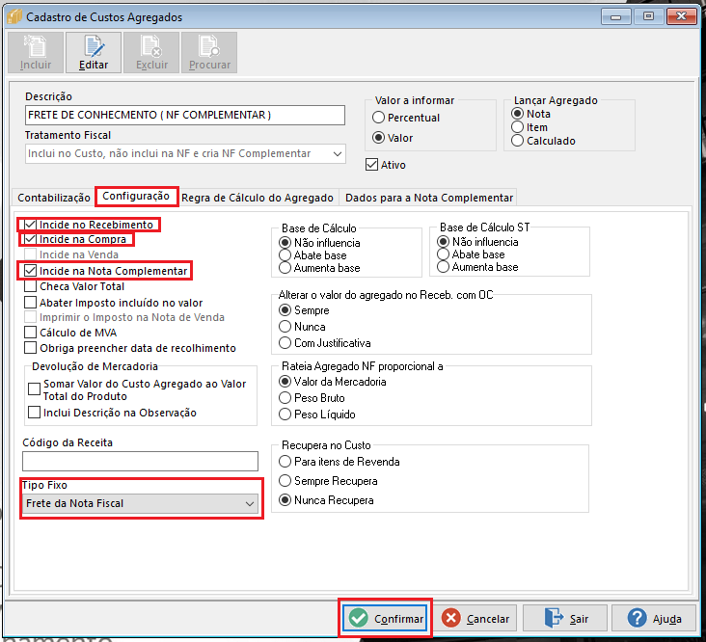Click the Excluir toolbar icon
This screenshot has width=706, height=642.
coord(151,52)
